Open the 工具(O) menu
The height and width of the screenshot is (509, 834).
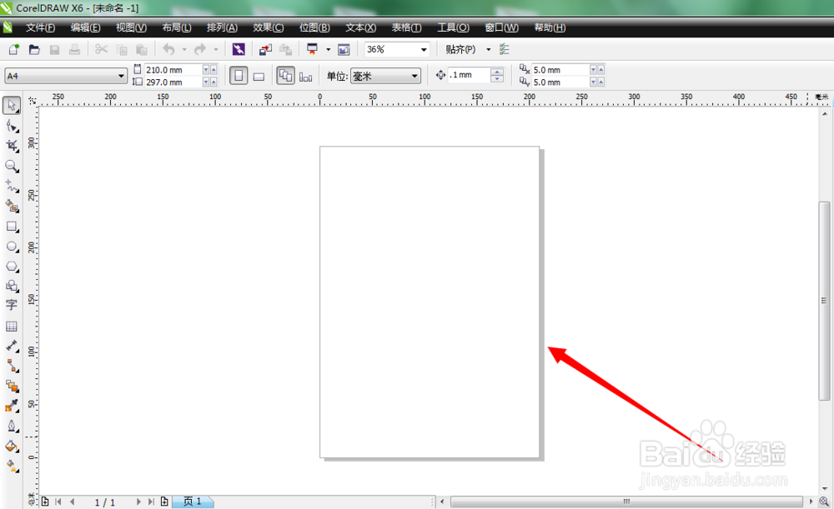pos(453,27)
